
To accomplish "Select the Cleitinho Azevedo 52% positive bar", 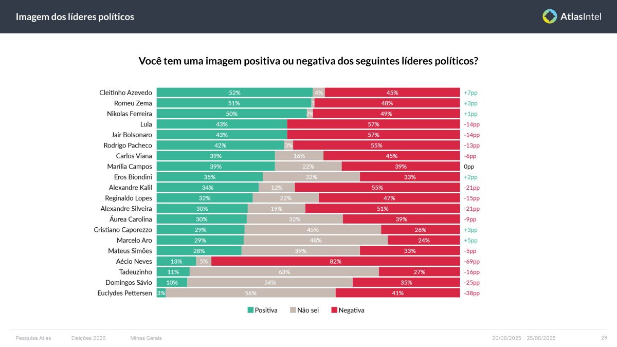I will [234, 93].
